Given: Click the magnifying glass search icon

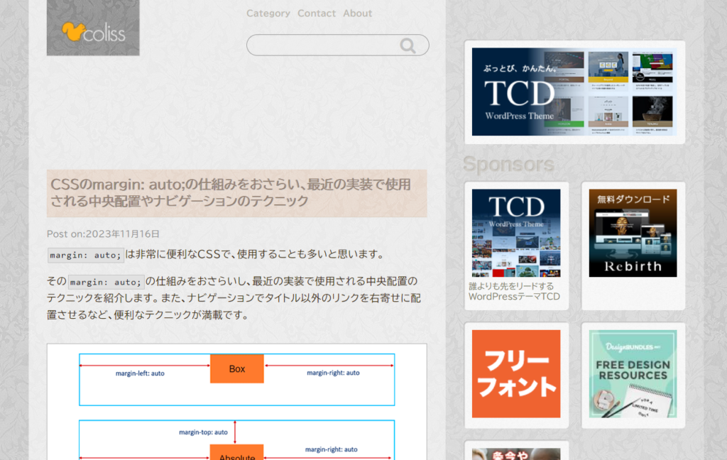Looking at the screenshot, I should pyautogui.click(x=408, y=45).
